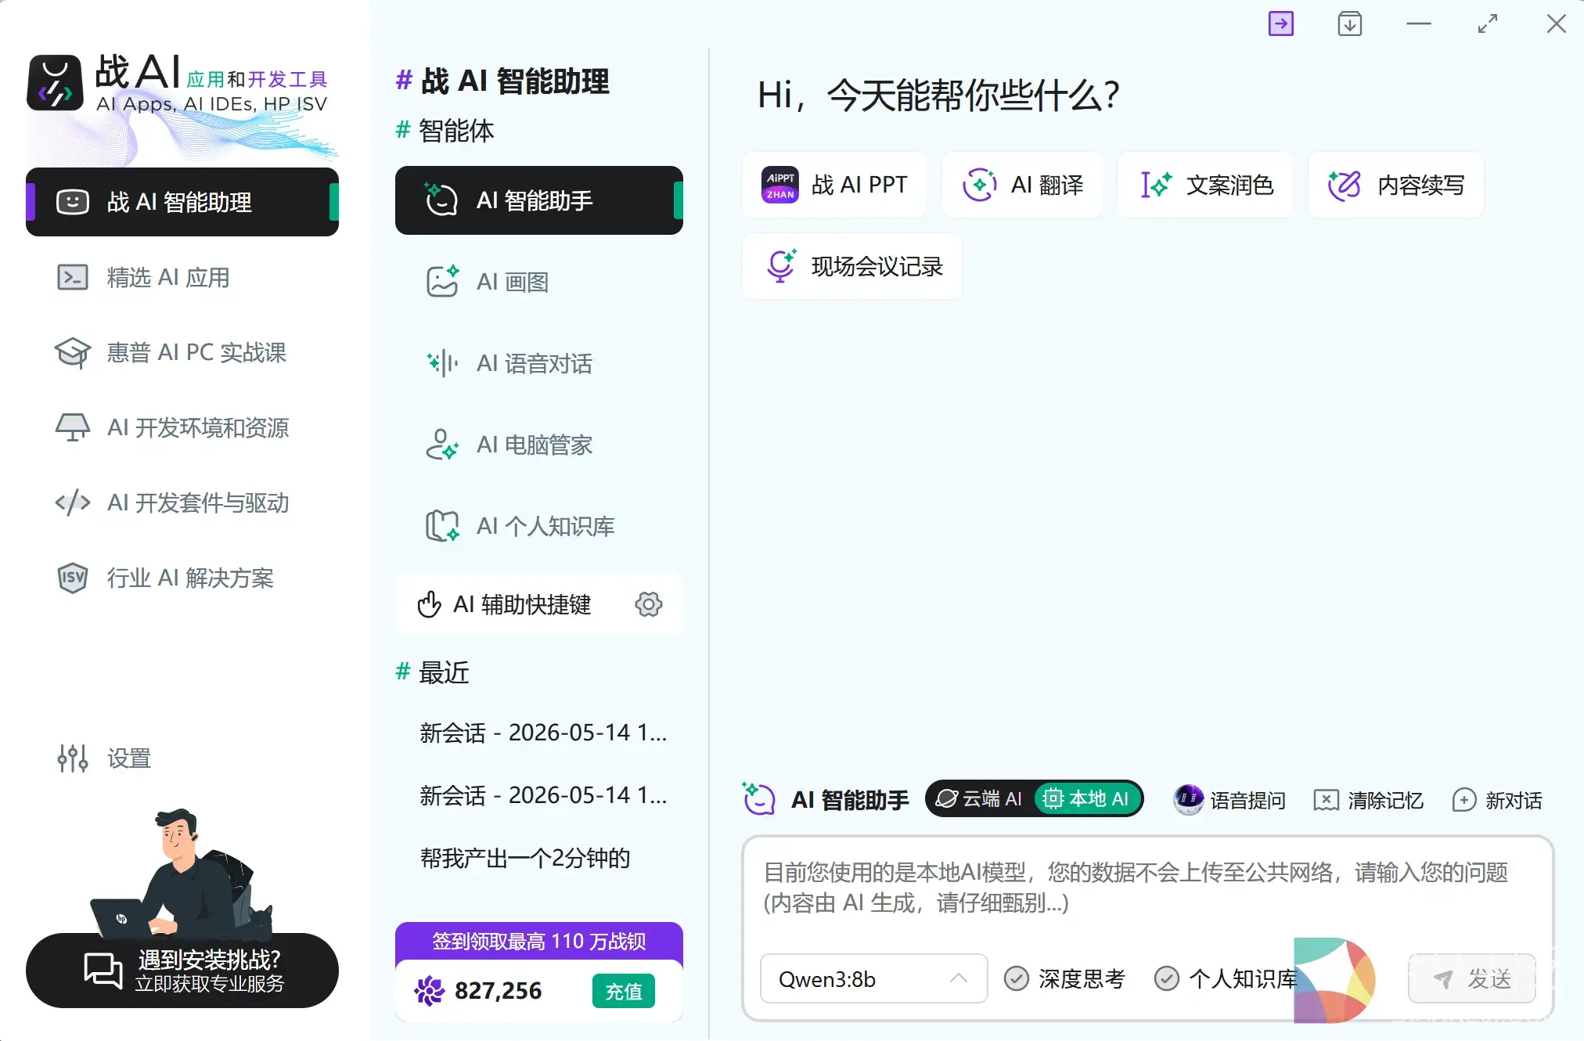This screenshot has width=1584, height=1041.
Task: Toggle 个人知识库 option below the input box
Action: 1226,978
